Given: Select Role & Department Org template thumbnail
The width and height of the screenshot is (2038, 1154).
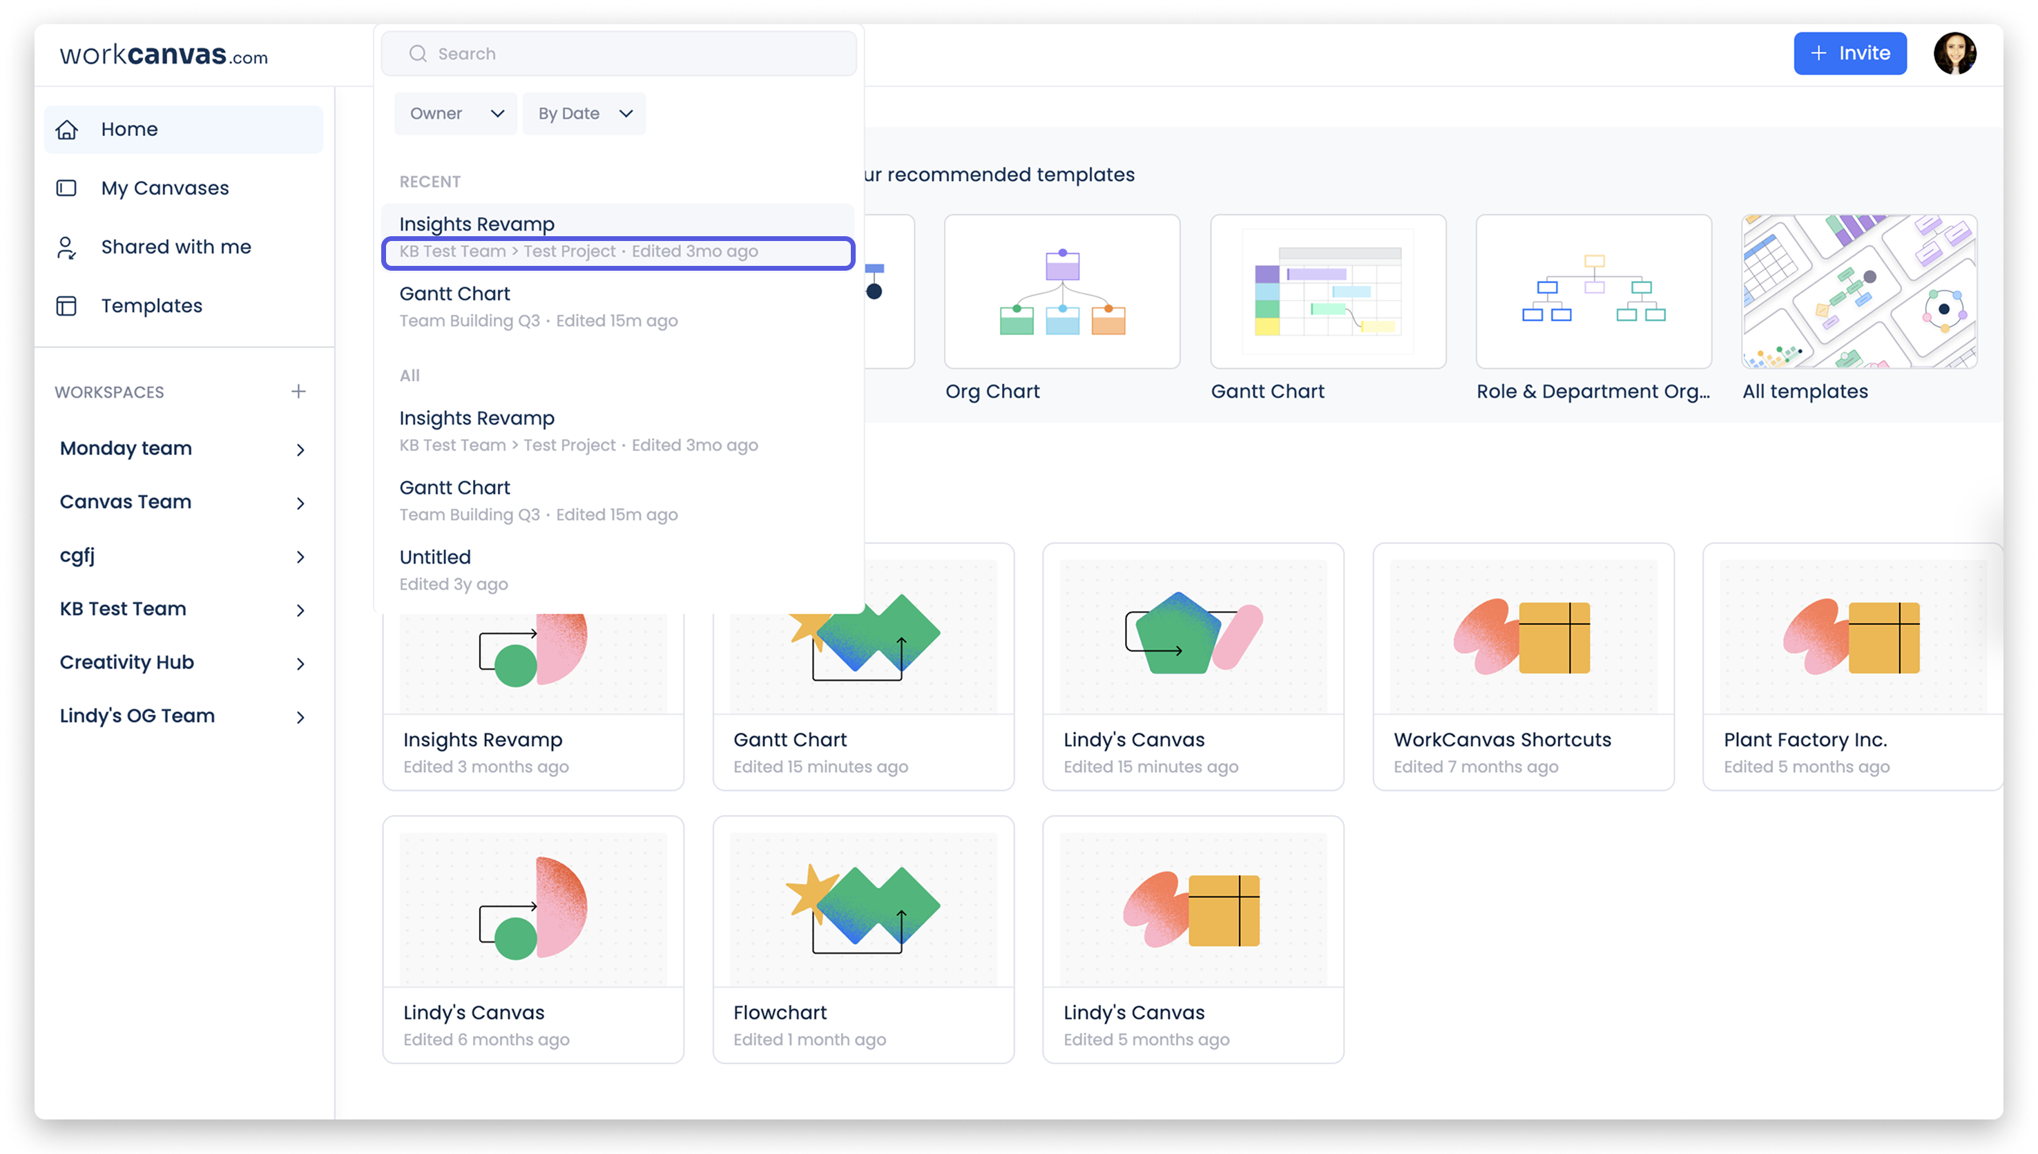Looking at the screenshot, I should click(x=1593, y=291).
